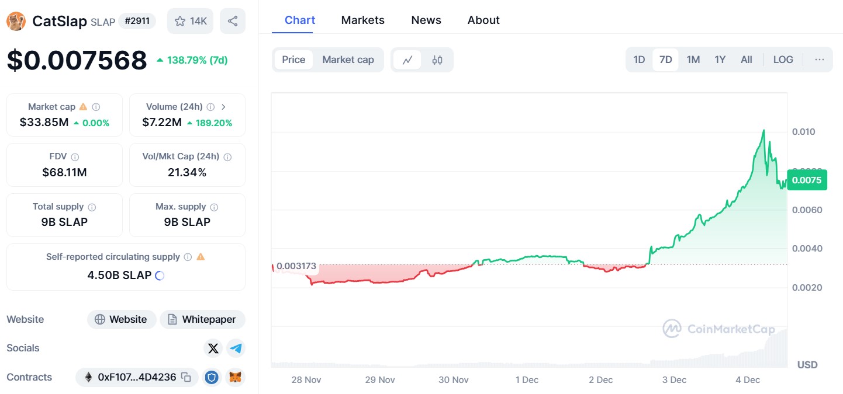Click the 3 Dec date axis label
The width and height of the screenshot is (843, 394).
coord(674,380)
